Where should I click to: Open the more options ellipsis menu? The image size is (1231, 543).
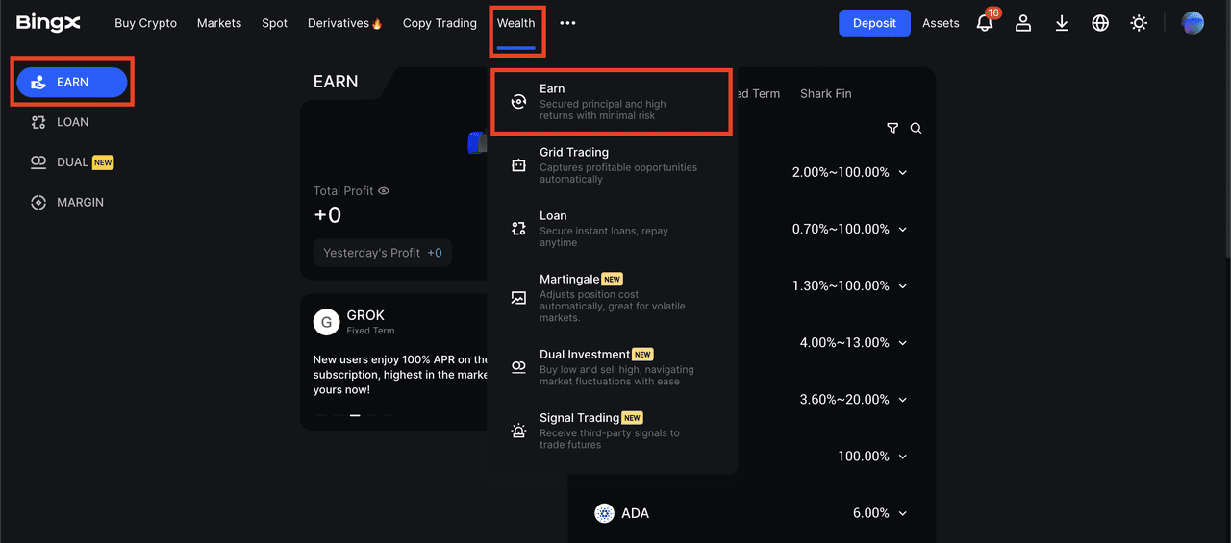coord(567,23)
